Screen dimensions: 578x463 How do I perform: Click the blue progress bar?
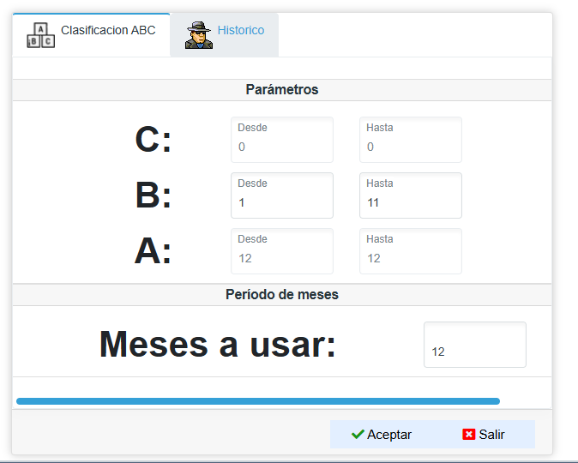(x=258, y=401)
